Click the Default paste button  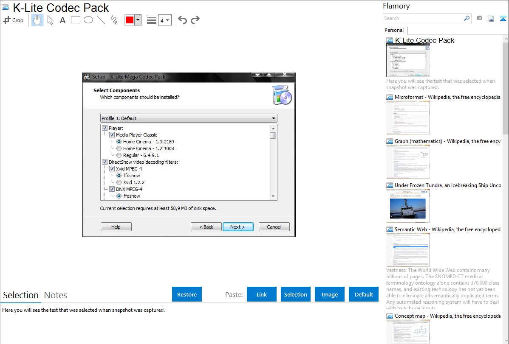pos(364,294)
